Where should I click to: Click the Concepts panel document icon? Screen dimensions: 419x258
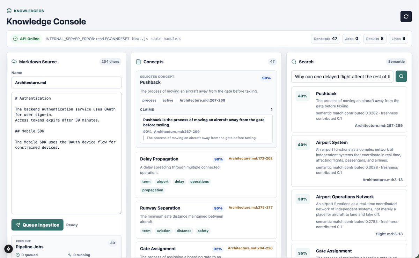pyautogui.click(x=138, y=62)
